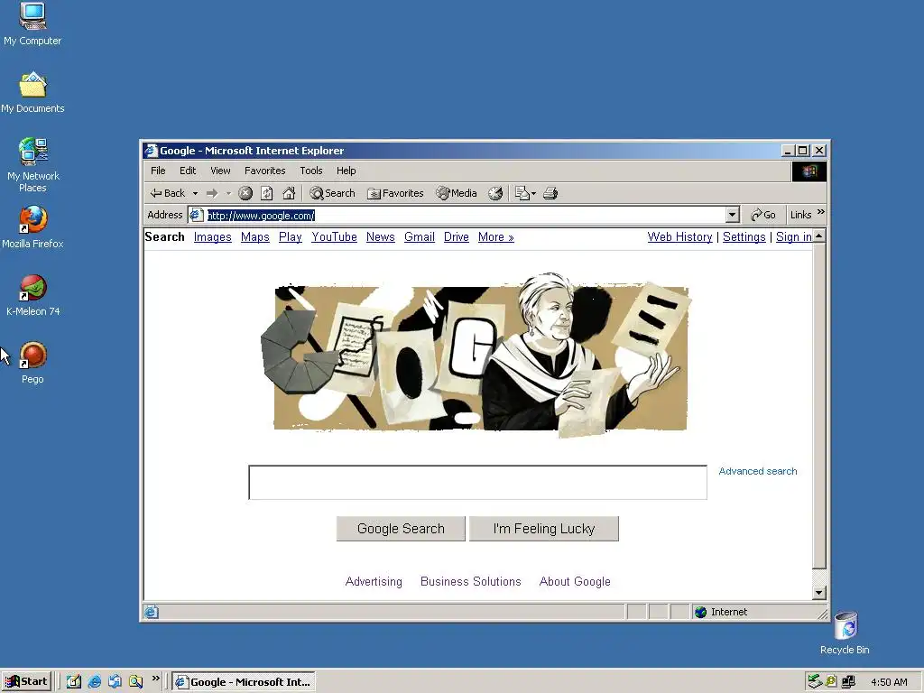Open the Drive link
924x693 pixels.
pyautogui.click(x=456, y=237)
